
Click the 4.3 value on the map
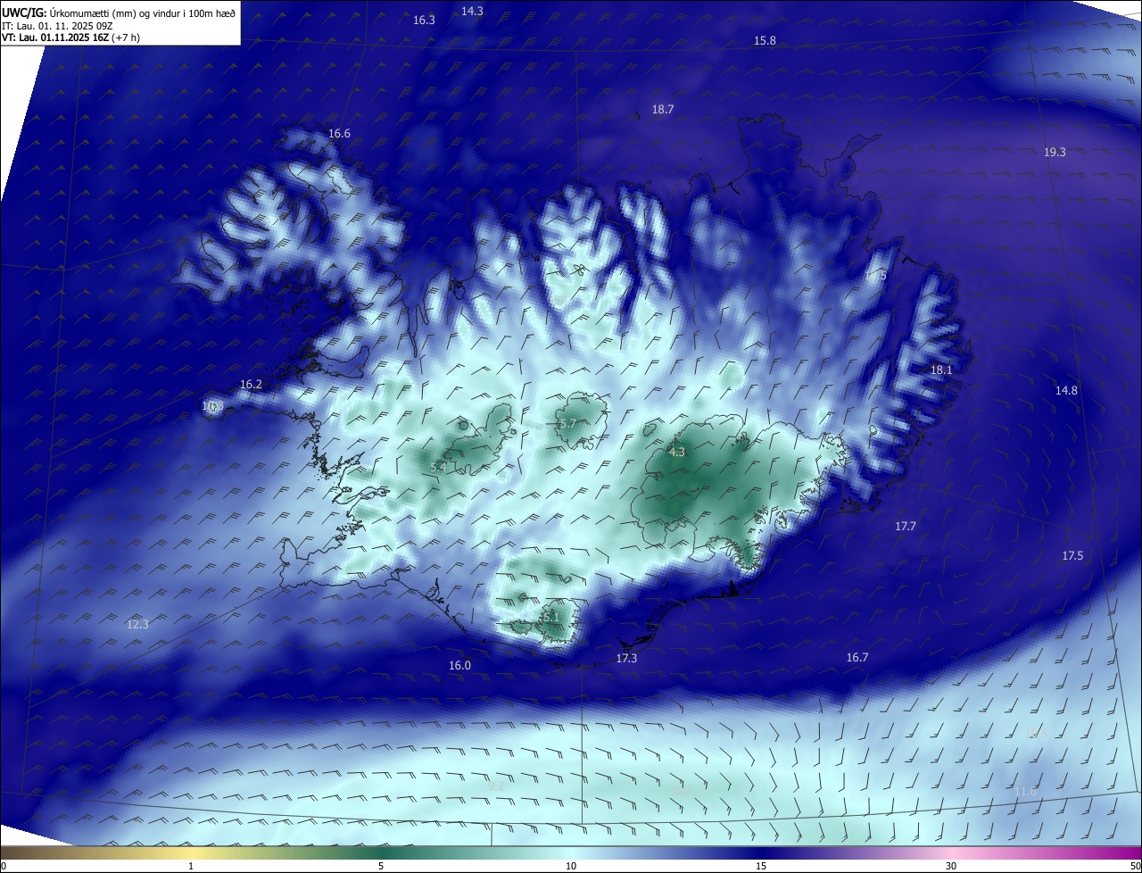[676, 453]
